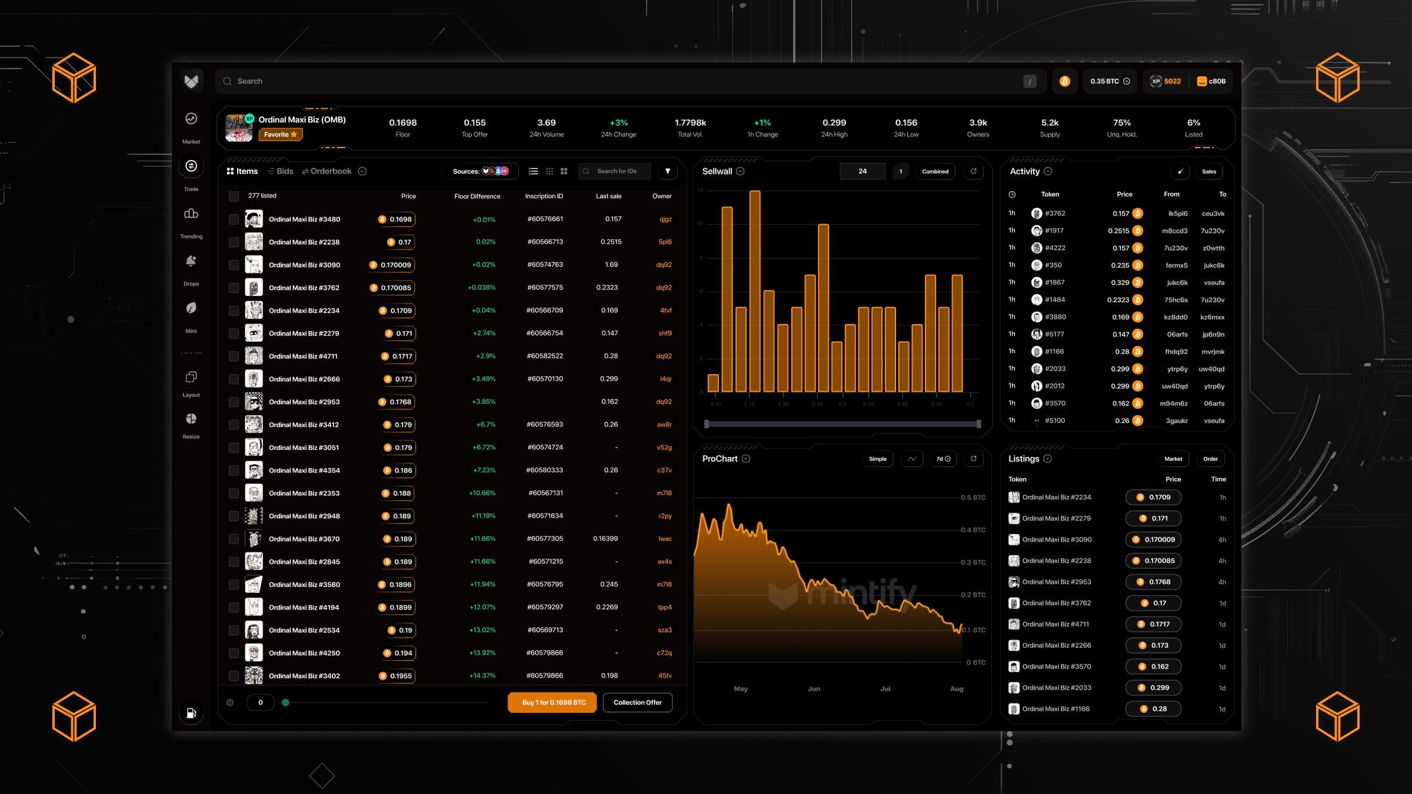Check the box for Ordinal Maxi Biz #3090
This screenshot has width=1412, height=794.
pos(234,265)
